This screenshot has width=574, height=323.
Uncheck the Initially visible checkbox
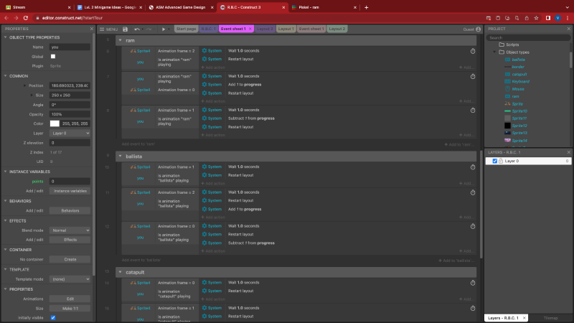53,317
